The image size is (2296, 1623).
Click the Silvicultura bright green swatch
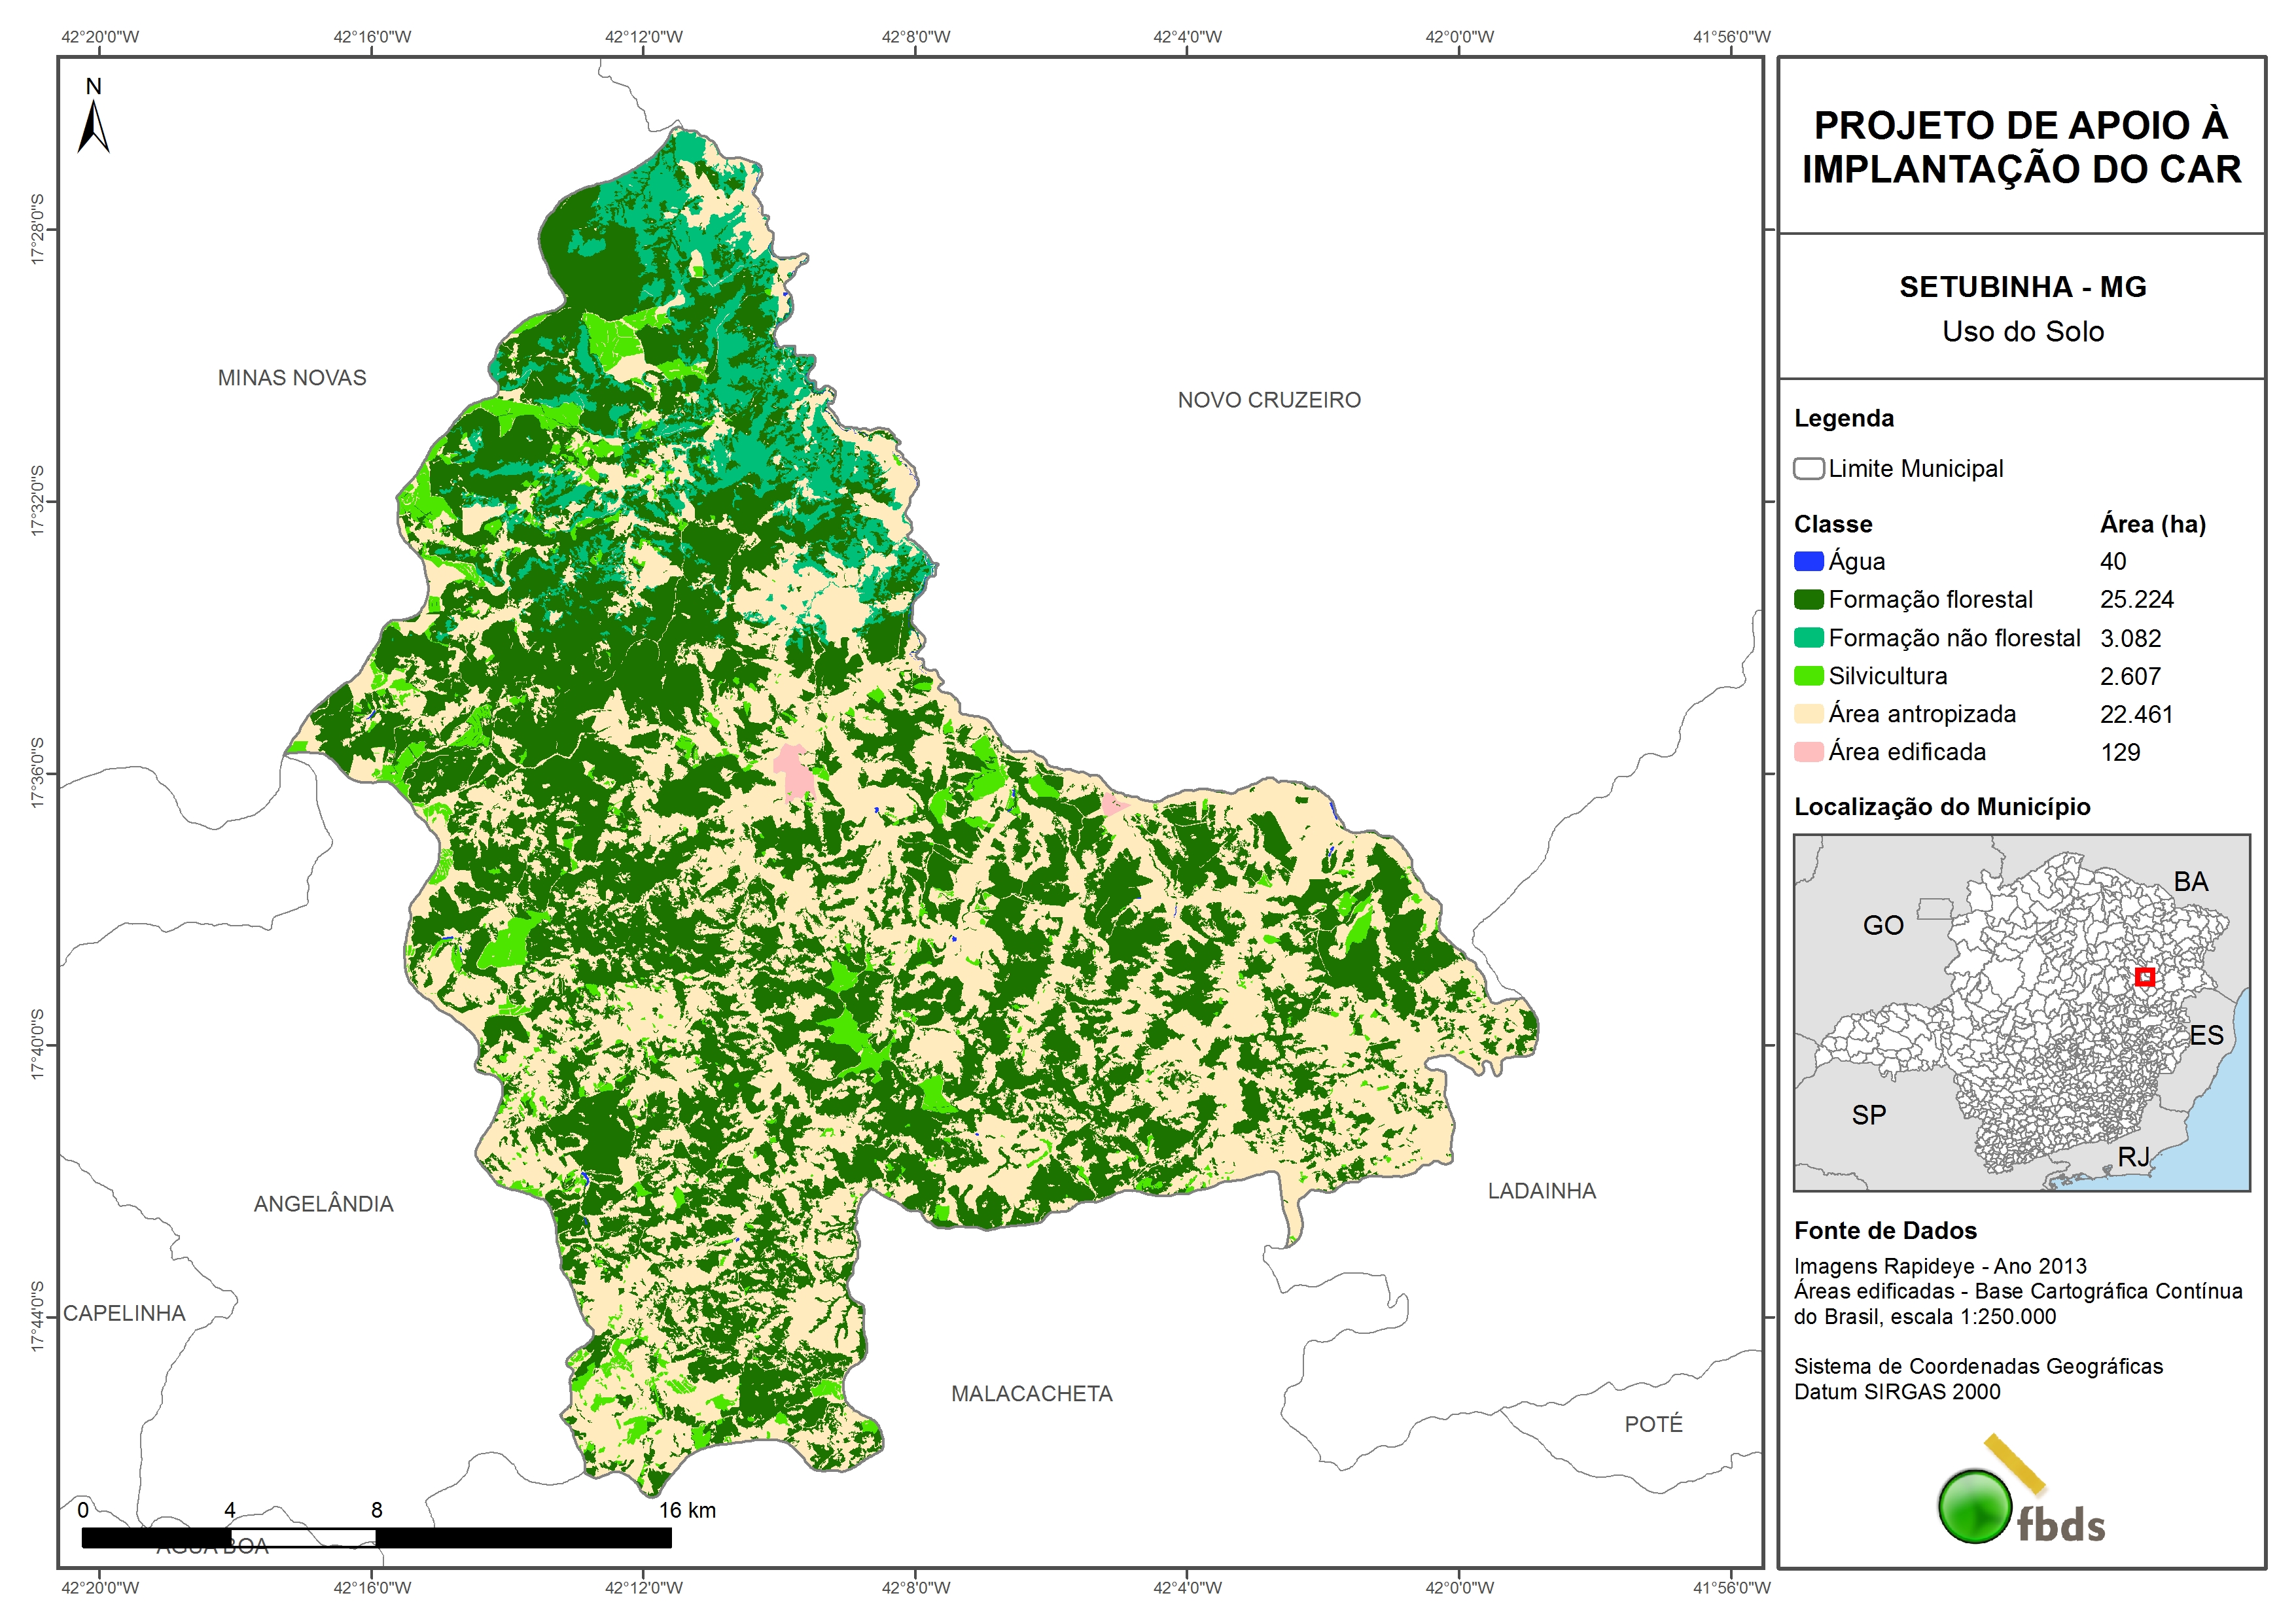[x=1808, y=676]
